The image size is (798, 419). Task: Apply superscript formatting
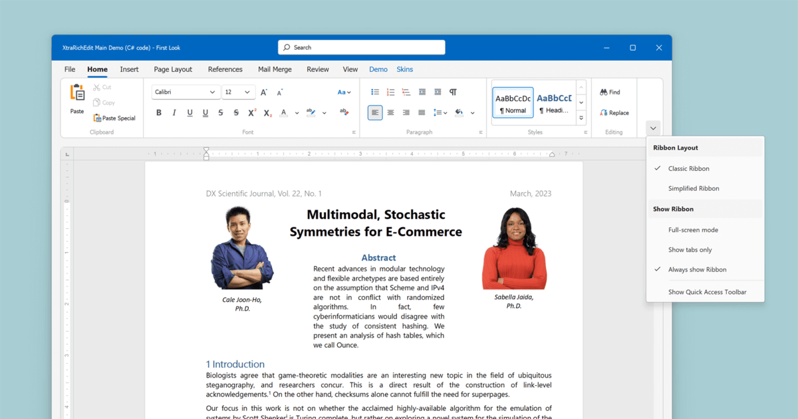pyautogui.click(x=251, y=112)
